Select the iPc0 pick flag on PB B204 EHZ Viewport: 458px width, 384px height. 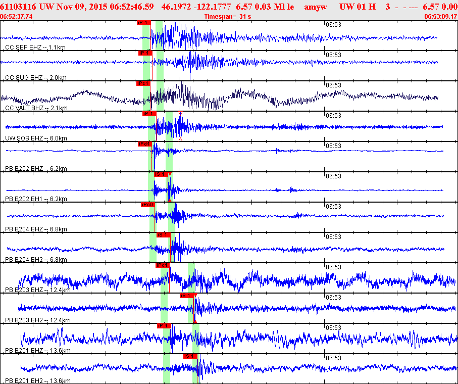click(147, 205)
